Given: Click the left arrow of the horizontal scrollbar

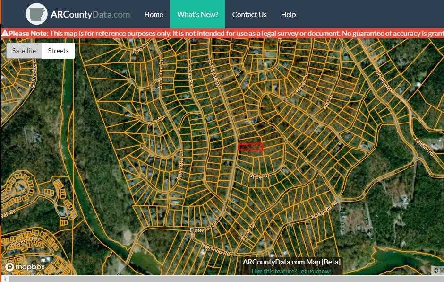Looking at the screenshot, I should (x=6, y=279).
